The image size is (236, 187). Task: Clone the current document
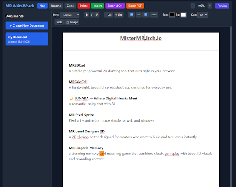70,6
